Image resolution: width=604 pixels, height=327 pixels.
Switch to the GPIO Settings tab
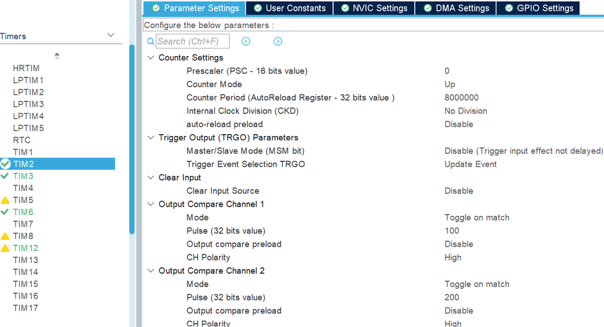coord(538,8)
